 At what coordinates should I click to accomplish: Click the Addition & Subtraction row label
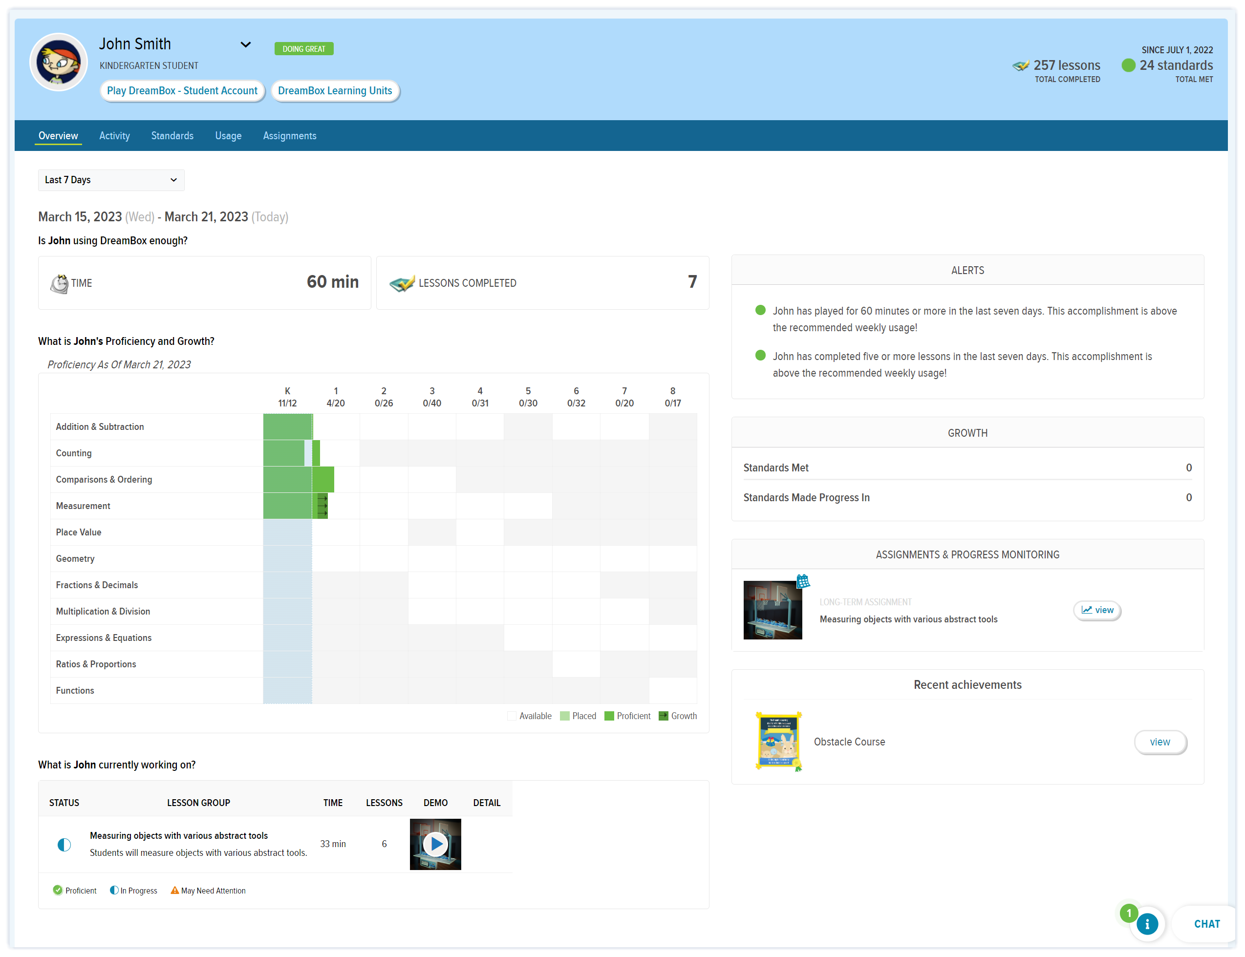[x=100, y=426]
